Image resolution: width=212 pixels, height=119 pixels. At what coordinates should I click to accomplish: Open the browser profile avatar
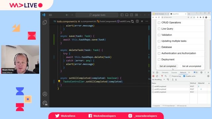click(x=206, y=18)
